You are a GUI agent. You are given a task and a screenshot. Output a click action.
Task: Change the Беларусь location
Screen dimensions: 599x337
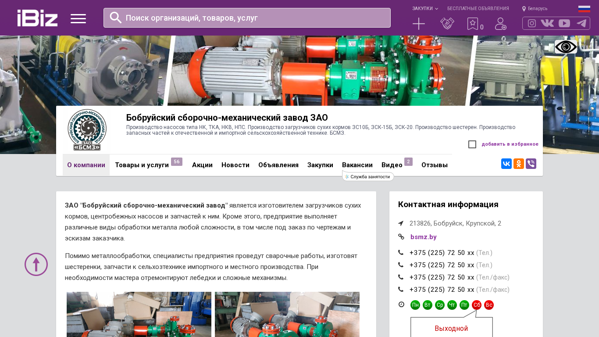(x=535, y=8)
